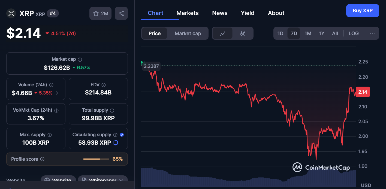Show info icon for Profile score
The height and width of the screenshot is (189, 386).
tap(42, 159)
